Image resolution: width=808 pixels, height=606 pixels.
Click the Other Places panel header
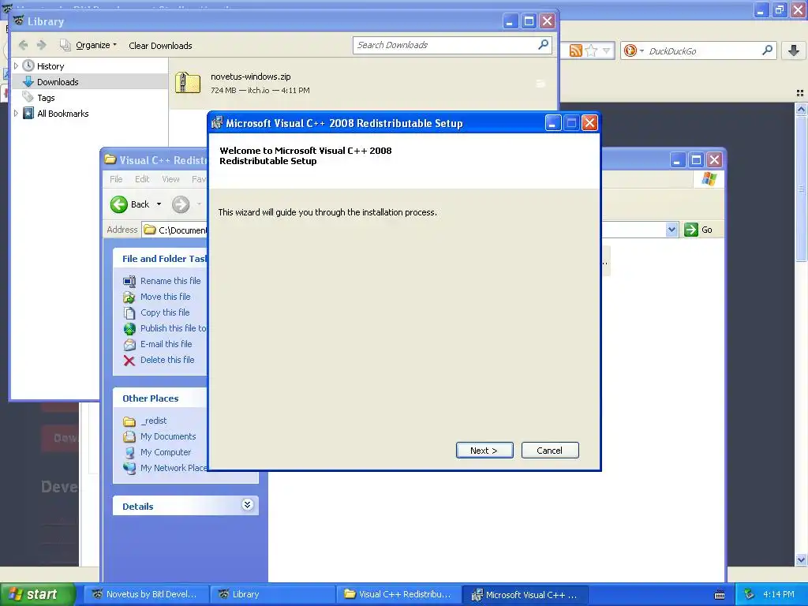tap(160, 398)
